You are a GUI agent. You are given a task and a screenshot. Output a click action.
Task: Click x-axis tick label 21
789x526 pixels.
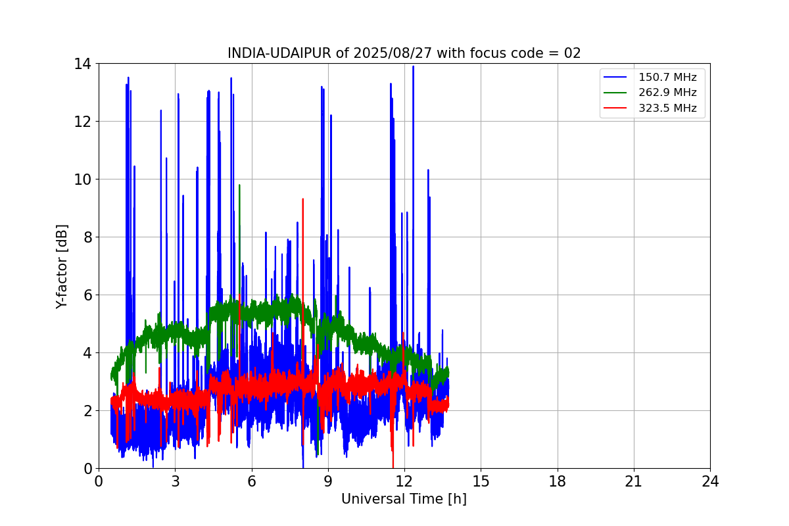(634, 481)
